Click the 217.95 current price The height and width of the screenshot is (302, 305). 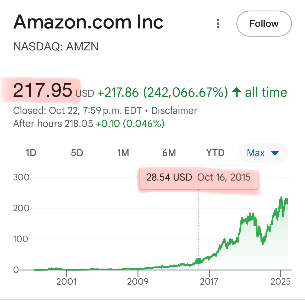click(x=43, y=90)
